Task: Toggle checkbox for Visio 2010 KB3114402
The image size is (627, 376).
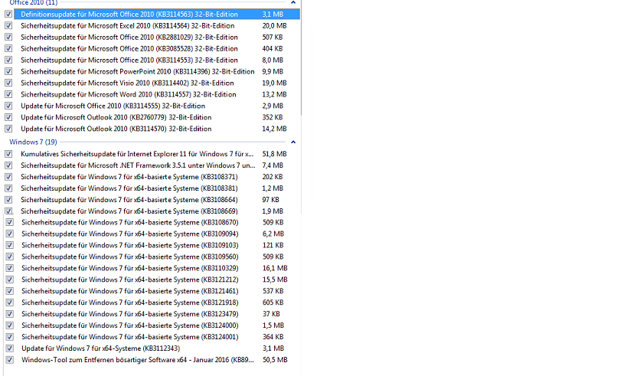Action: coord(8,83)
